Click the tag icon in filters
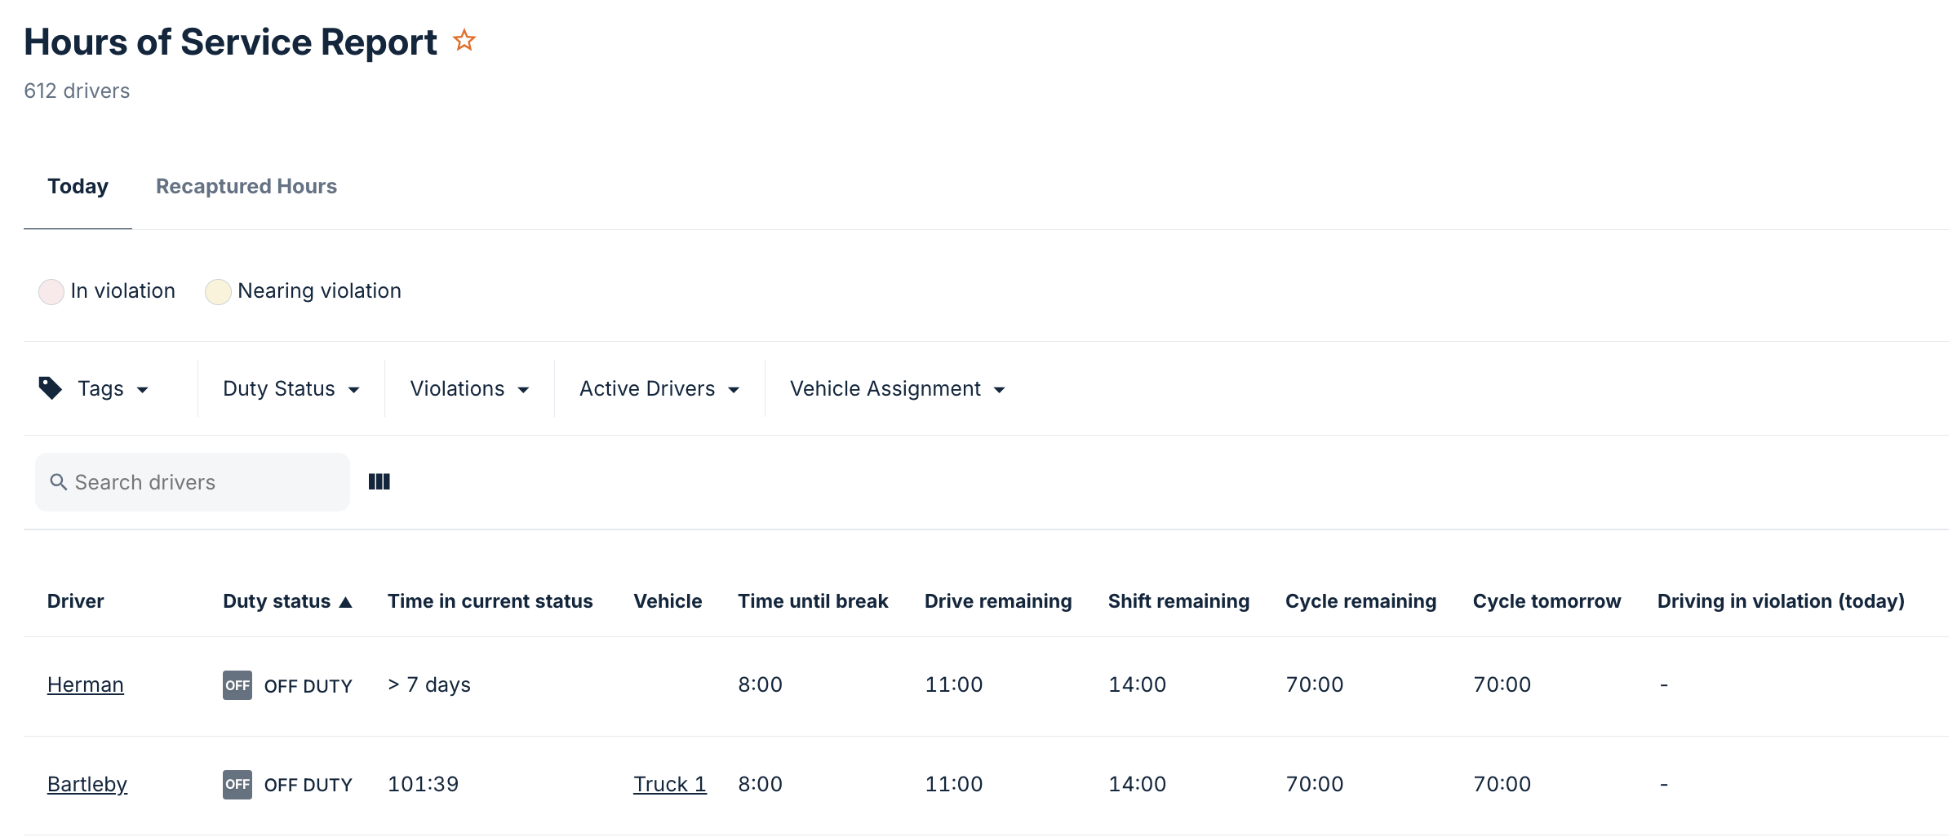Image resolution: width=1957 pixels, height=837 pixels. (x=51, y=388)
